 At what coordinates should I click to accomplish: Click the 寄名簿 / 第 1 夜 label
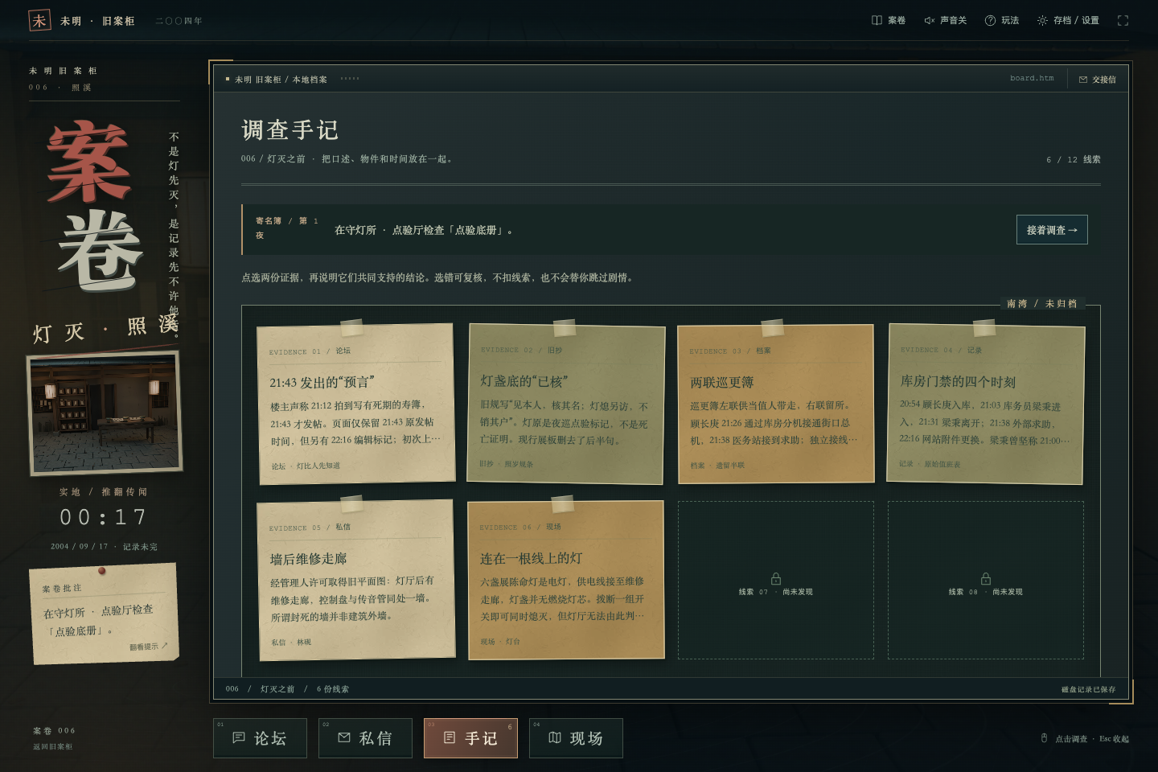pos(286,228)
